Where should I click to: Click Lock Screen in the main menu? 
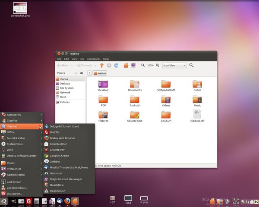pyautogui.click(x=22, y=182)
